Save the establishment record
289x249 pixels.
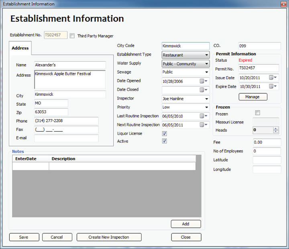click(x=24, y=237)
